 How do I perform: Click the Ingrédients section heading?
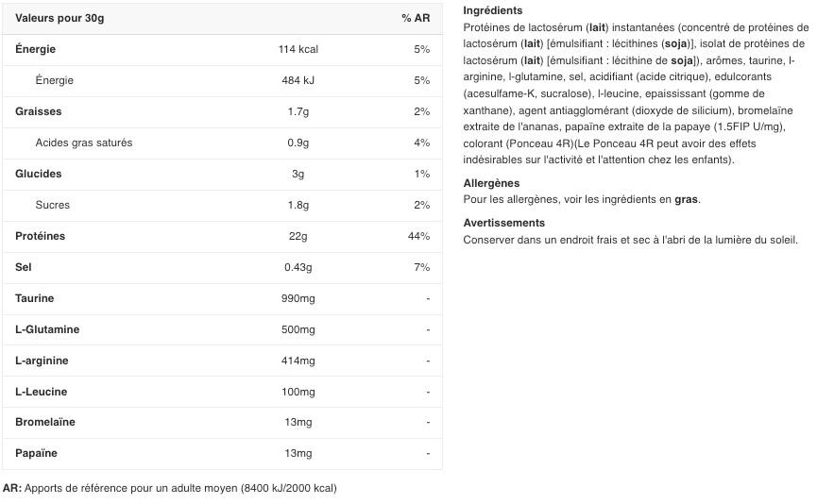(x=492, y=10)
